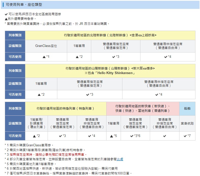Click the triangle beside *2 in the 山陽新幹線 table

[x=39, y=95]
